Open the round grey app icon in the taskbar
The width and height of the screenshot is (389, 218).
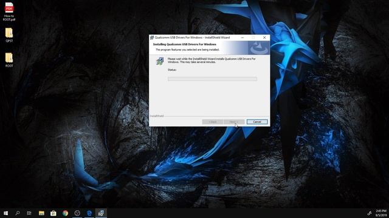click(77, 213)
